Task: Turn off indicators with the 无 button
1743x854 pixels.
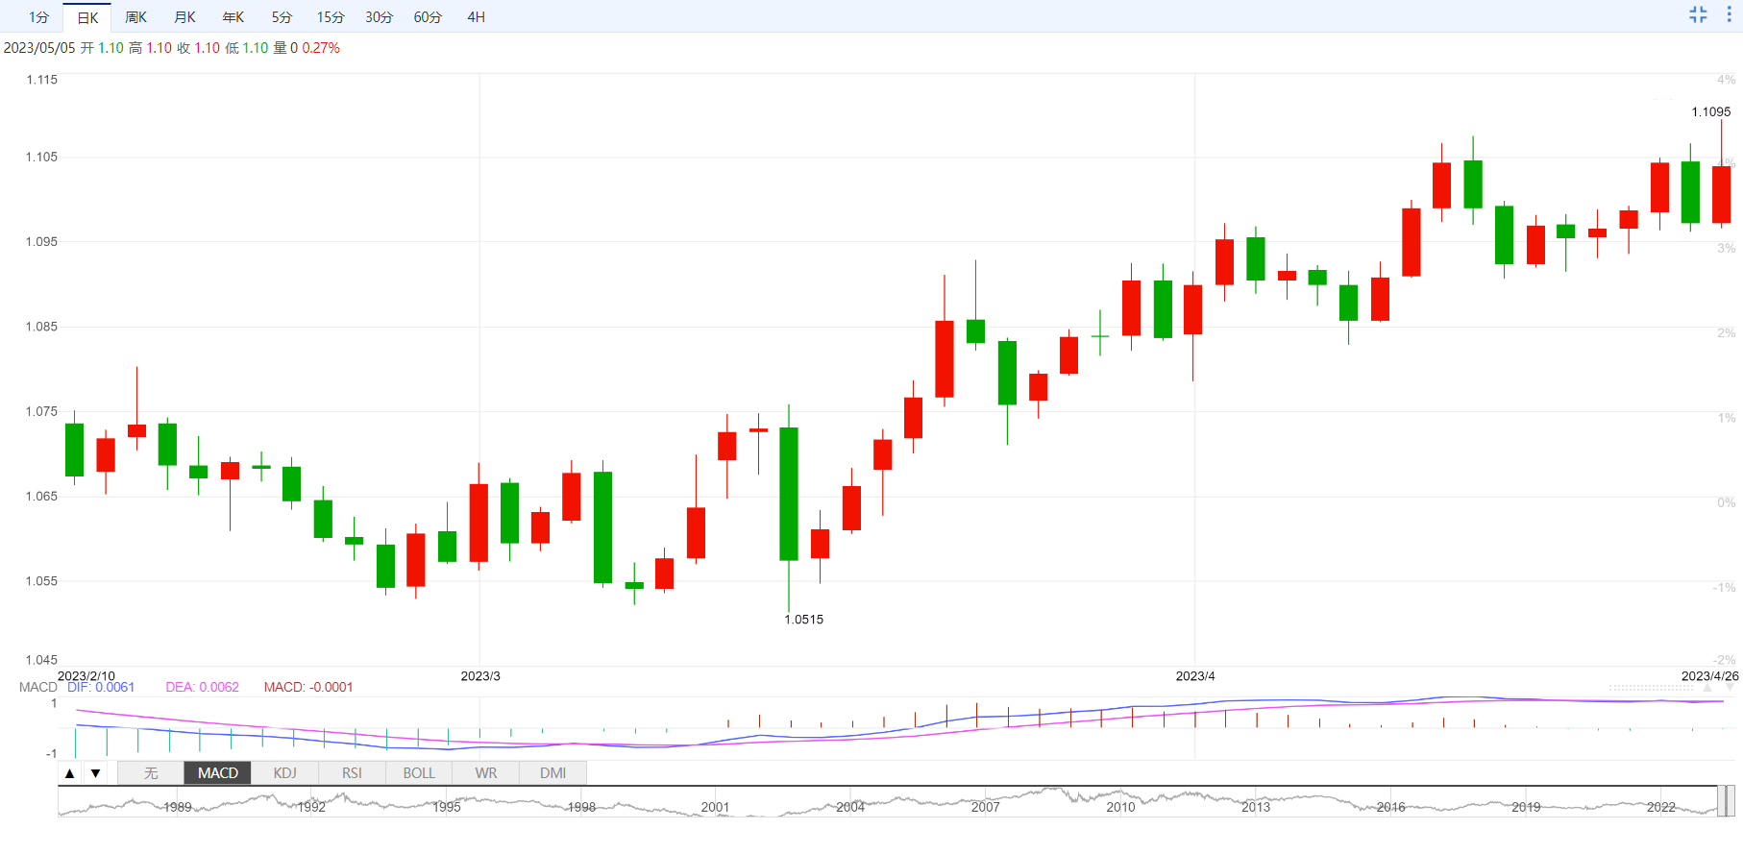Action: tap(151, 773)
